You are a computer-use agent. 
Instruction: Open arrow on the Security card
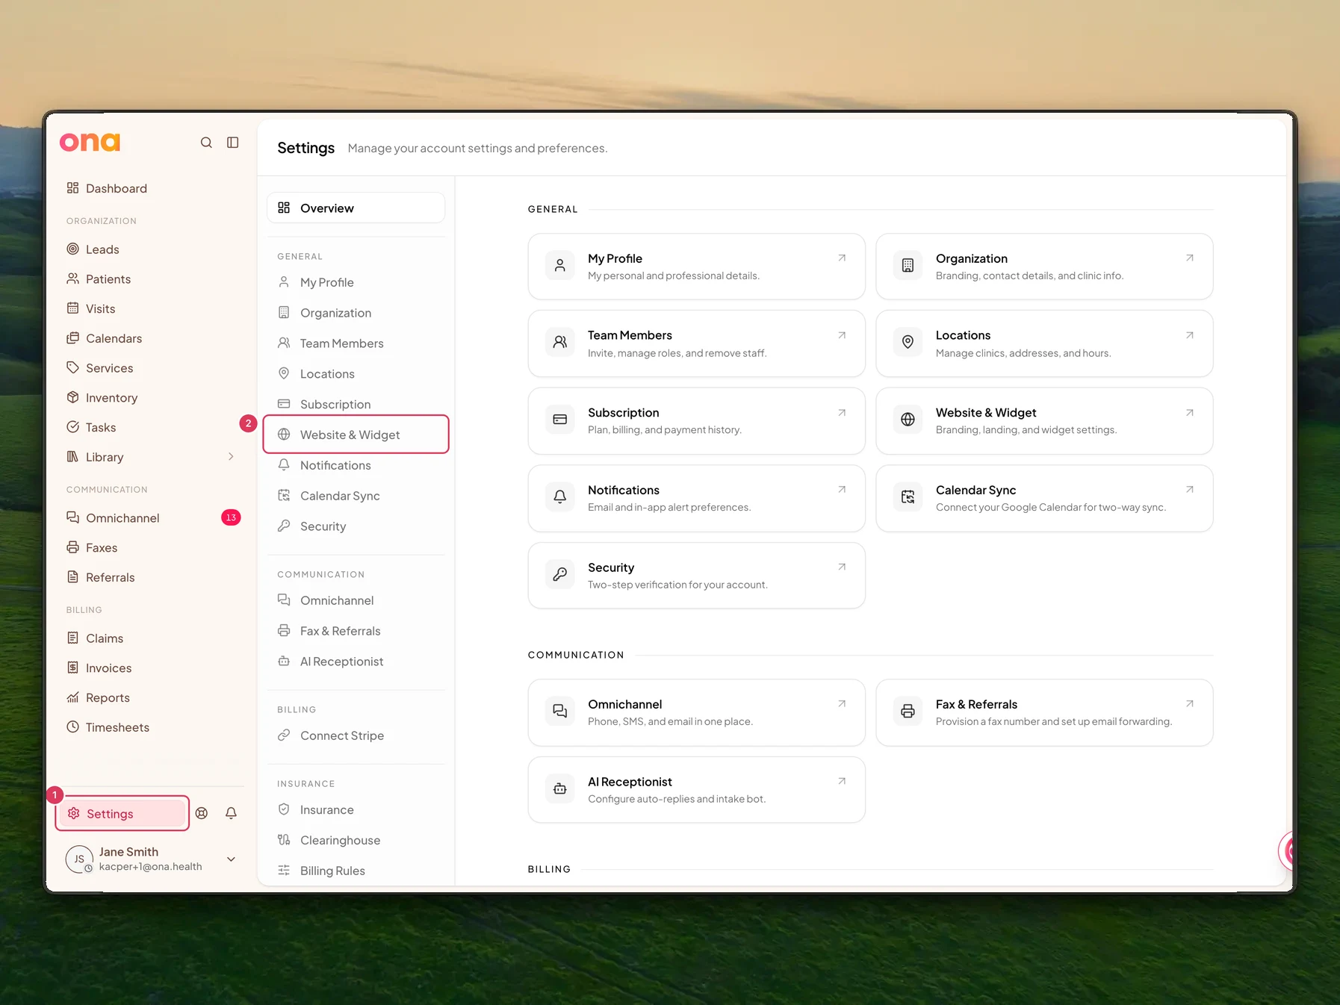tap(842, 567)
